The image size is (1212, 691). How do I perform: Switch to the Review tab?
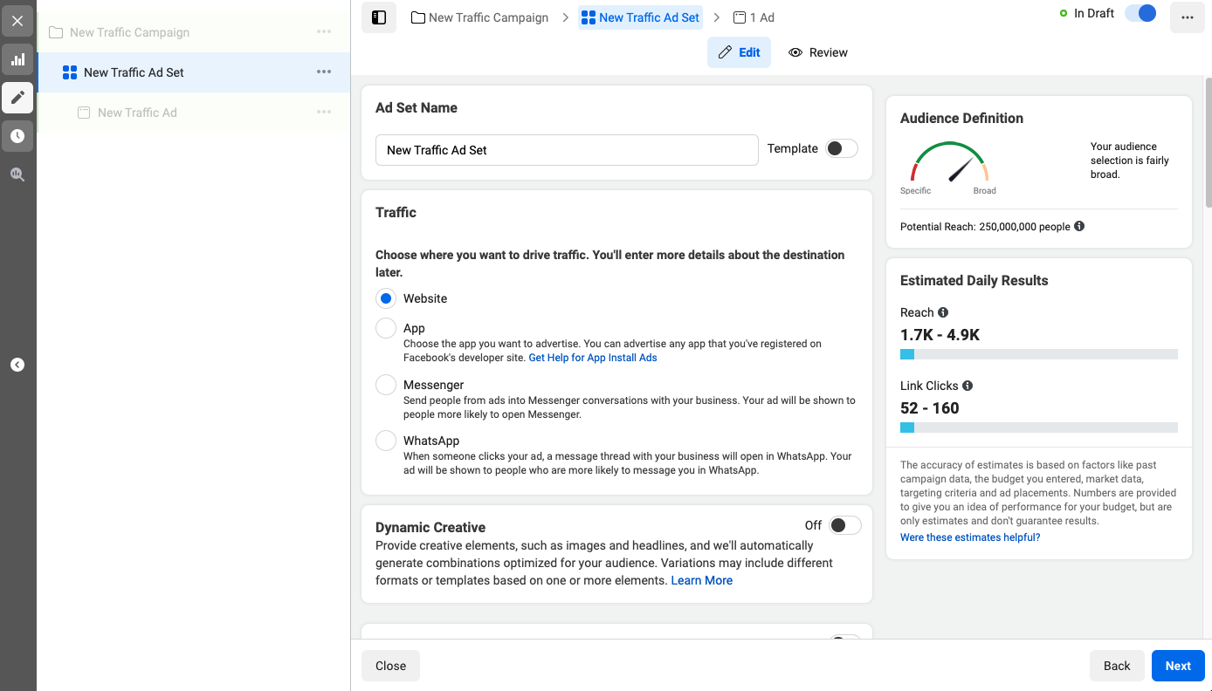click(x=818, y=52)
